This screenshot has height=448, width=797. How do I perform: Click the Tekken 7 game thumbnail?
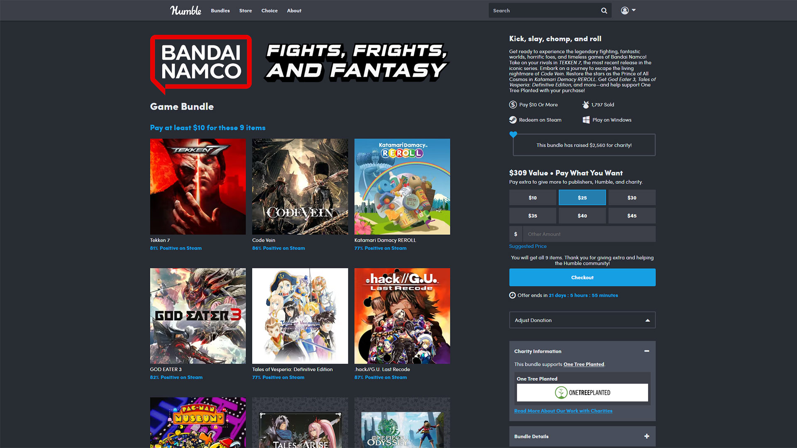tap(198, 186)
